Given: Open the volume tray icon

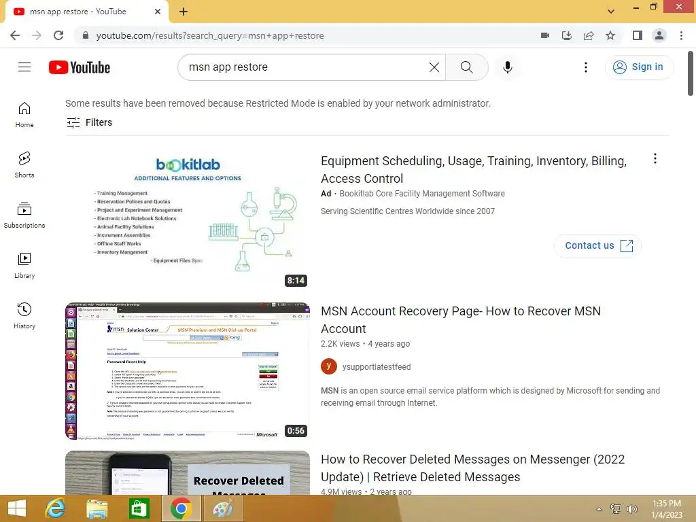Looking at the screenshot, I should pyautogui.click(x=632, y=508).
